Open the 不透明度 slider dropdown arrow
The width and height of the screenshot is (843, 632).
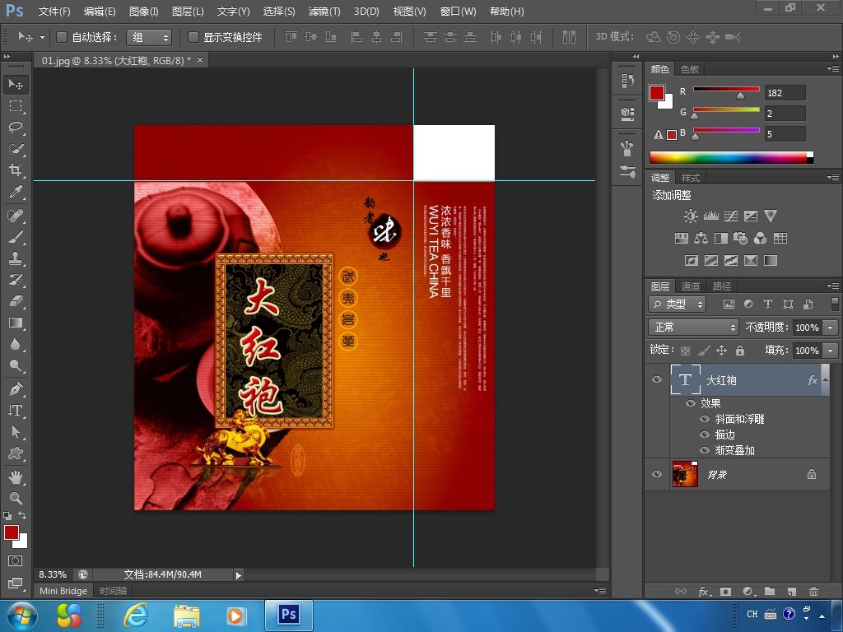tap(831, 327)
